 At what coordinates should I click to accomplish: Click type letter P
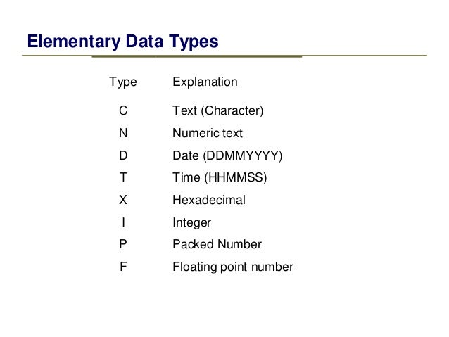[x=123, y=244]
